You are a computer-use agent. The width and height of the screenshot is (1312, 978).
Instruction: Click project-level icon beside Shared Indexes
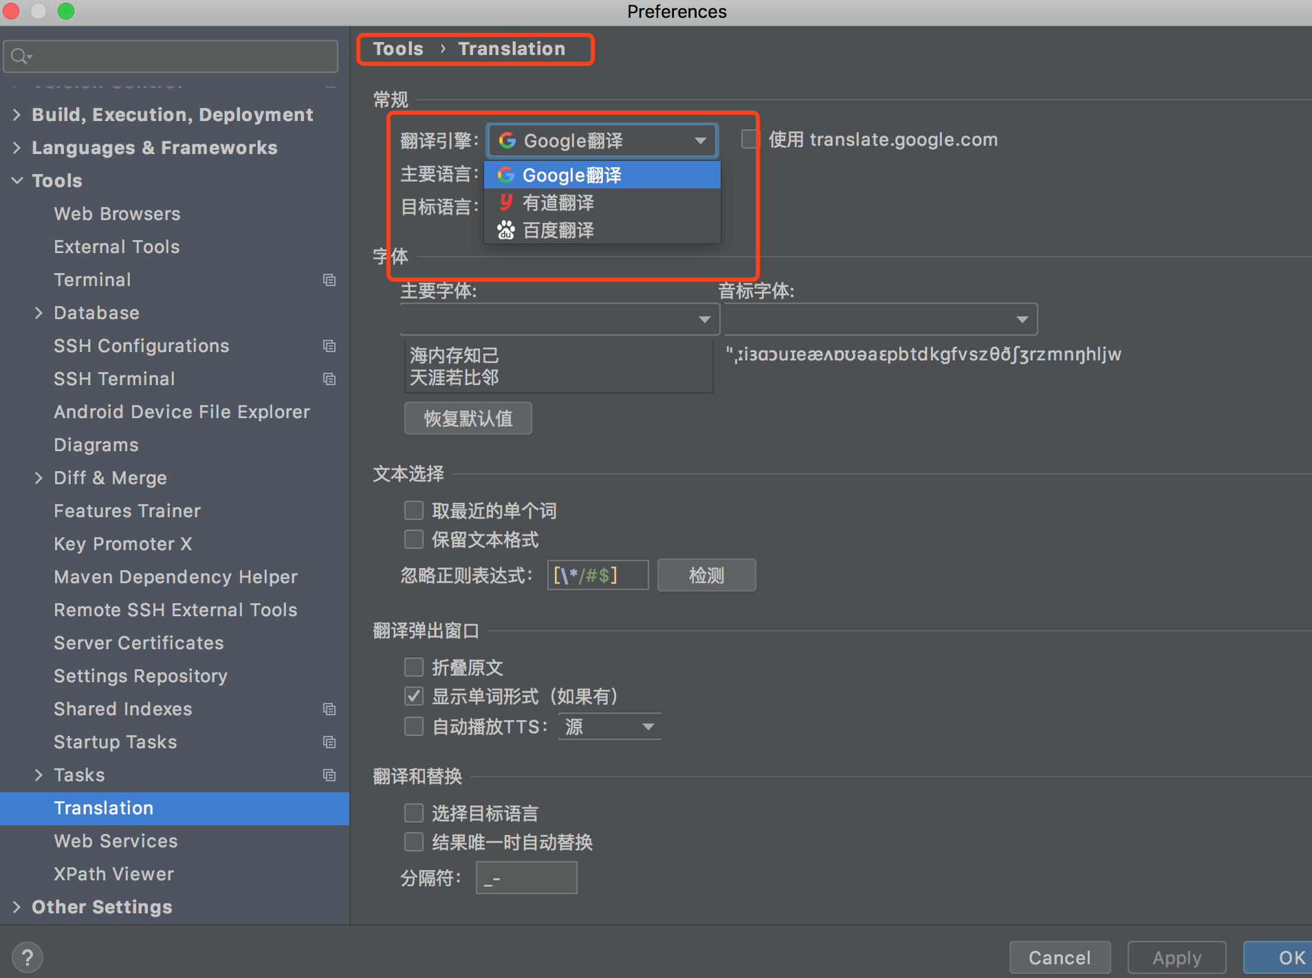click(x=329, y=709)
